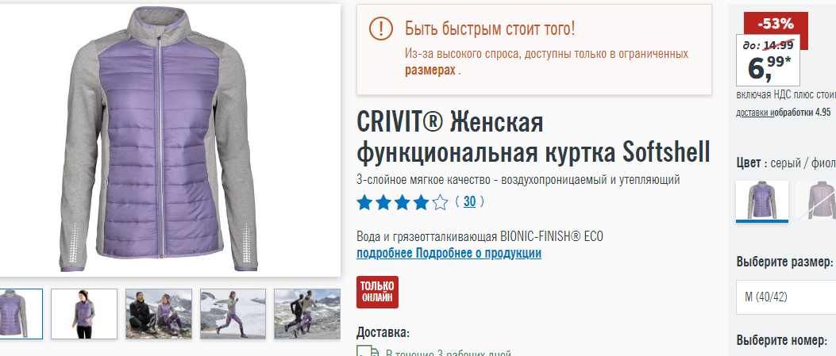
Task: Show the two runners on mountain thumbnail
Action: pyautogui.click(x=307, y=313)
